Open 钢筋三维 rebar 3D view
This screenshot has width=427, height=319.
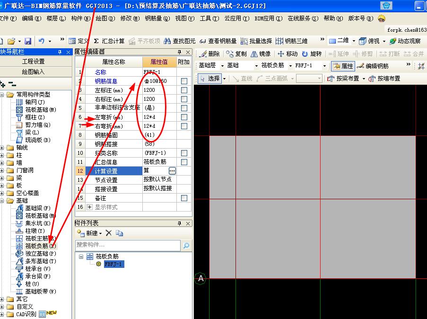point(292,41)
